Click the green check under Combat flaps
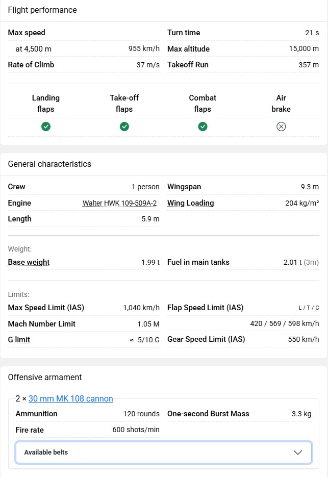 (x=203, y=127)
